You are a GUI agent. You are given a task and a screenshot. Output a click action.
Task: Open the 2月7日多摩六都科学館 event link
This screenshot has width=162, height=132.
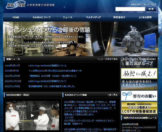coord(90,130)
